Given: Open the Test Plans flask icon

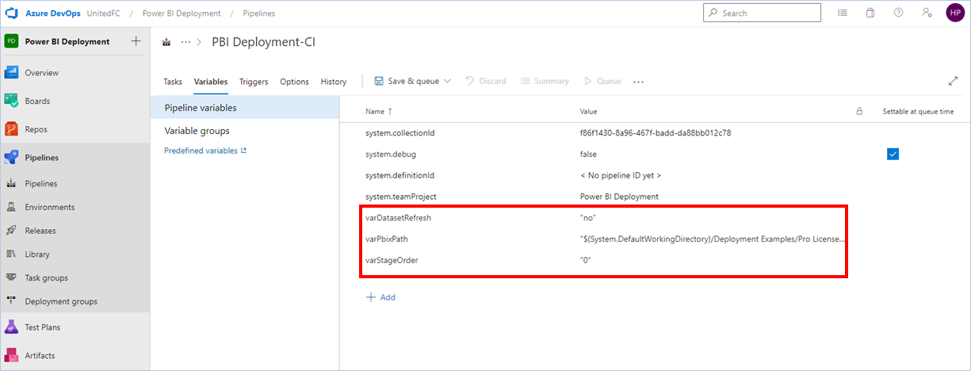Looking at the screenshot, I should tap(11, 327).
